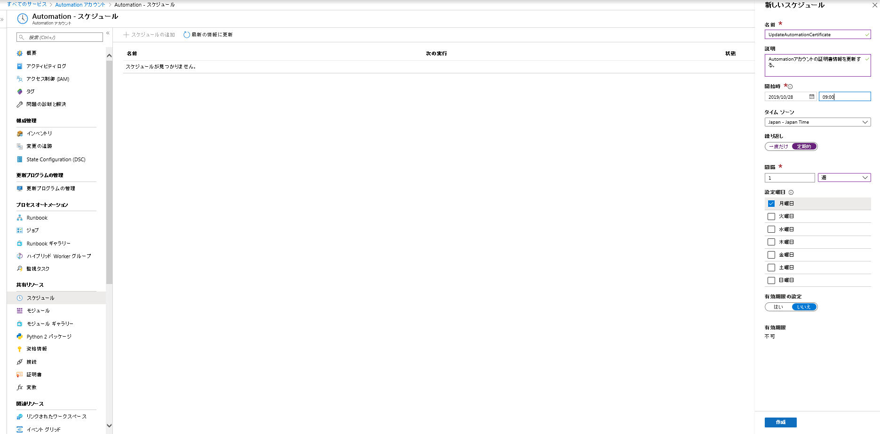Open 証明書 in the sidebar menu
The width and height of the screenshot is (880, 434).
click(34, 375)
